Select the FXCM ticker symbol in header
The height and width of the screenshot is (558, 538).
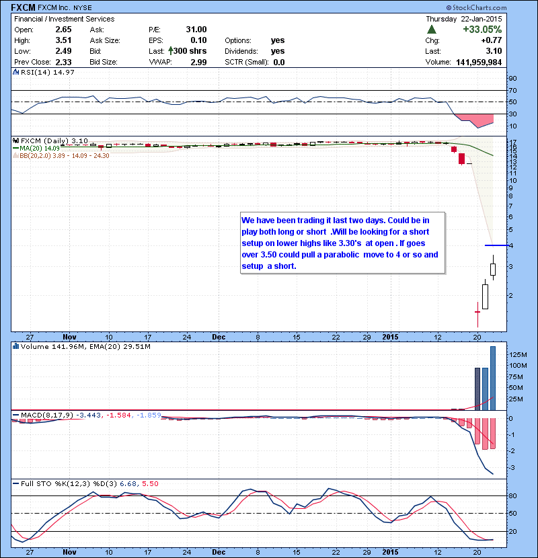[23, 7]
